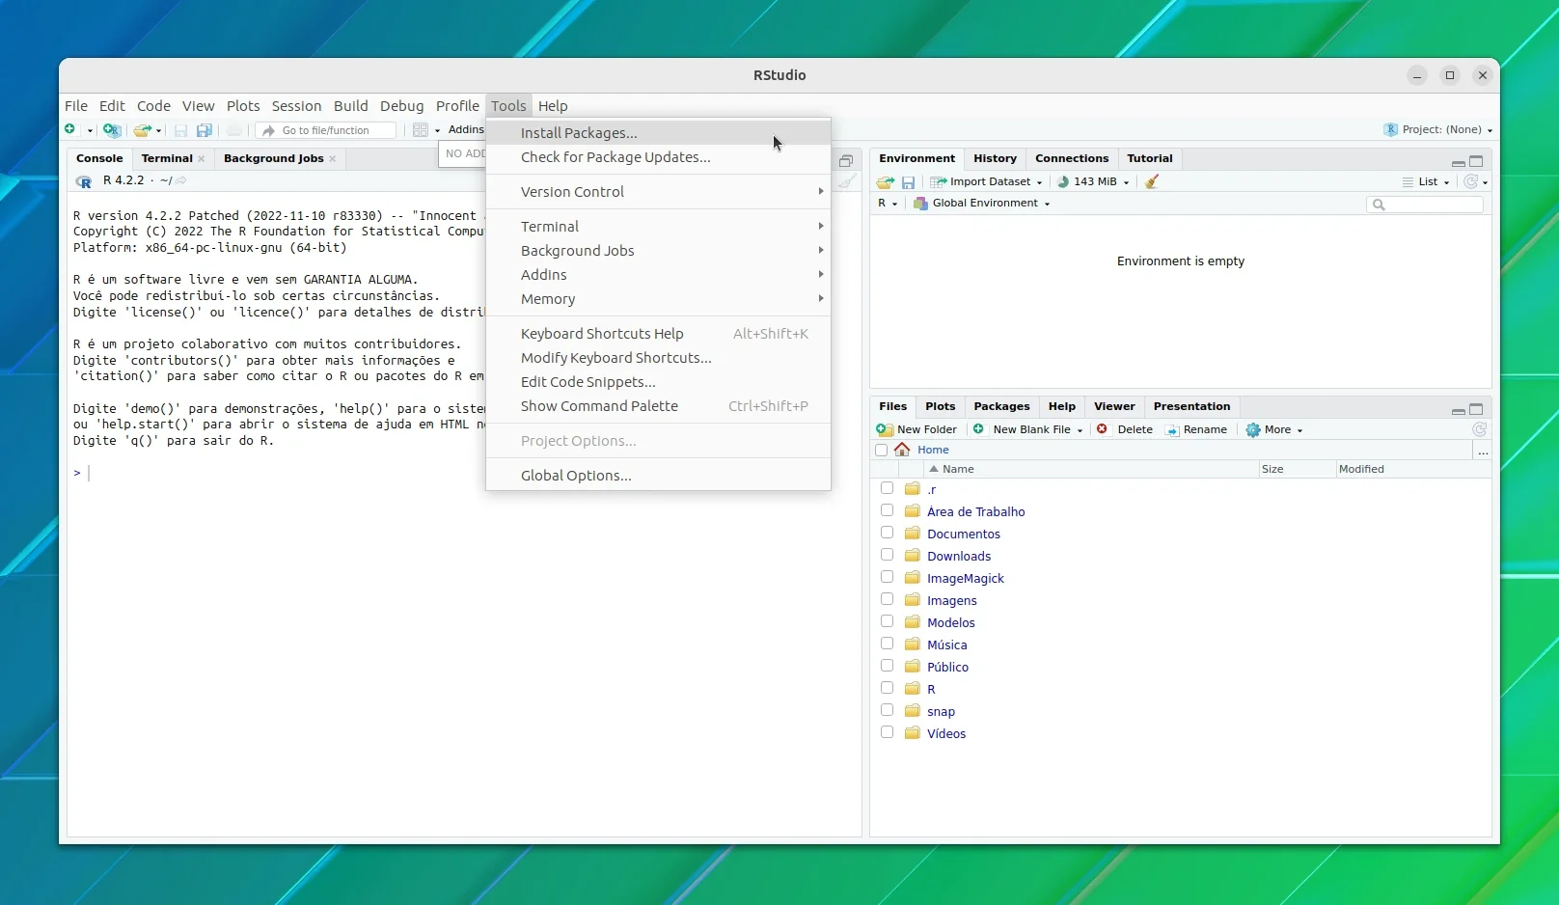Click the New Folder button

(x=916, y=429)
